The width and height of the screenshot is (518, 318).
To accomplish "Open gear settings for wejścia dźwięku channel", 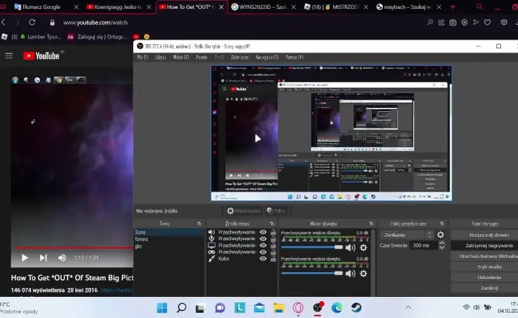I will click(x=363, y=247).
